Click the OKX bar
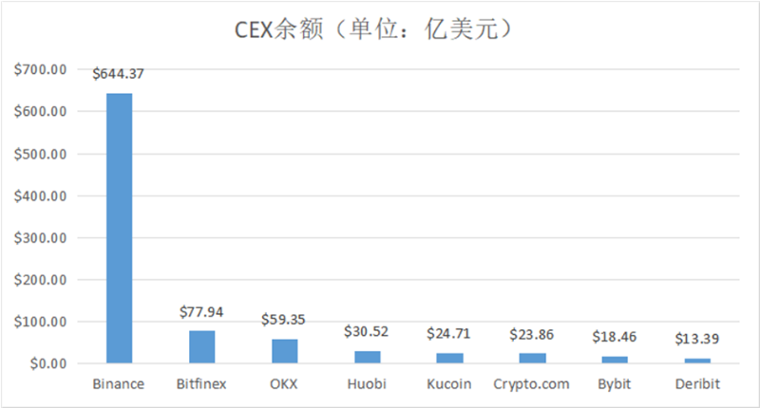Screen dimensions: 760x408 coord(284,351)
